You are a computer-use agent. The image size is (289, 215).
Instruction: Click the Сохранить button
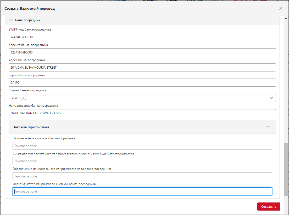[x=269, y=207]
